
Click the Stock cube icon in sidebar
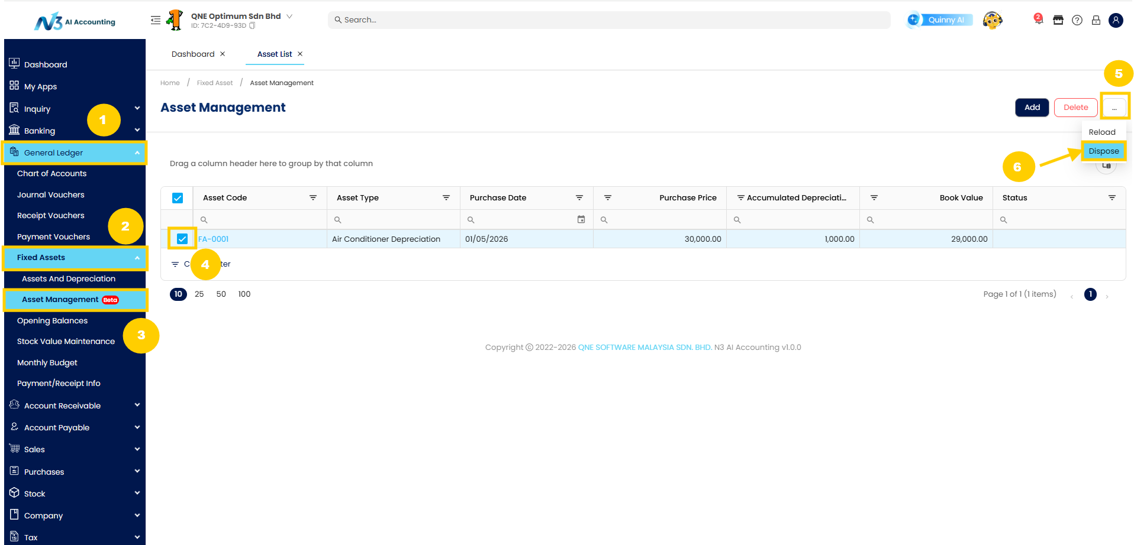point(14,492)
